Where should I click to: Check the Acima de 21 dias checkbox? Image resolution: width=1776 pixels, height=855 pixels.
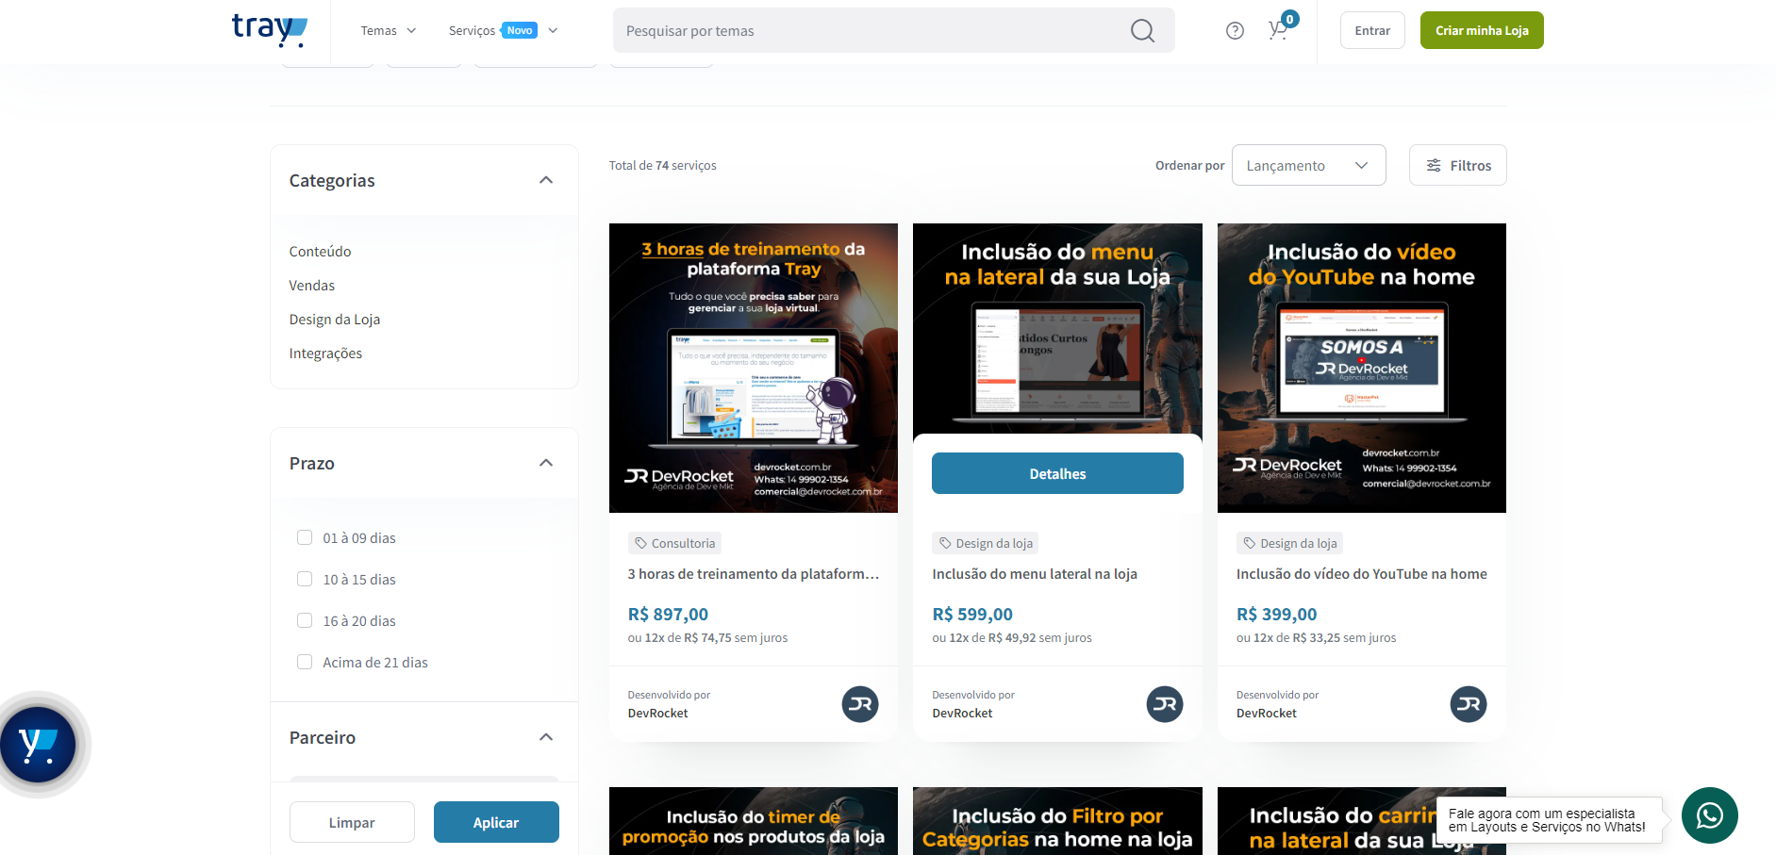click(x=305, y=662)
